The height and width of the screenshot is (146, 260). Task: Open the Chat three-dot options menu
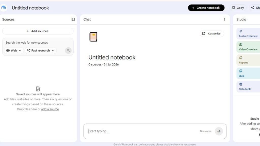(x=224, y=19)
